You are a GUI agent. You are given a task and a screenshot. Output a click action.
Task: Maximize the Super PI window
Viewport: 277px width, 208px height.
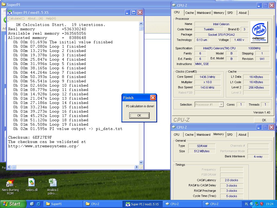134,12
